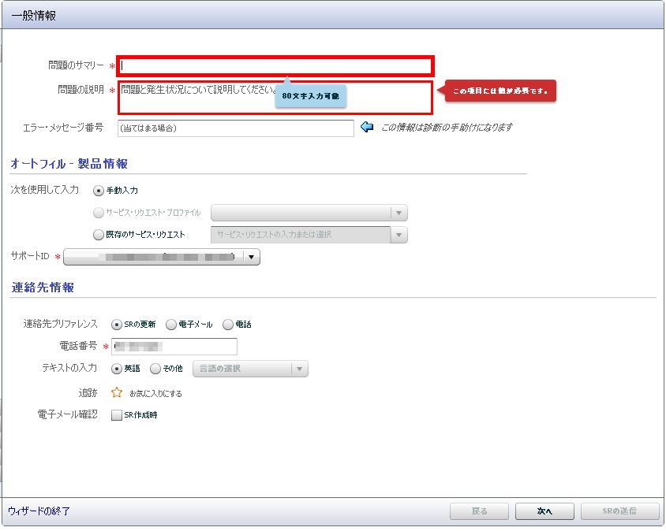Expand the service request profile dropdown
This screenshot has height=531, width=666.
click(x=399, y=213)
